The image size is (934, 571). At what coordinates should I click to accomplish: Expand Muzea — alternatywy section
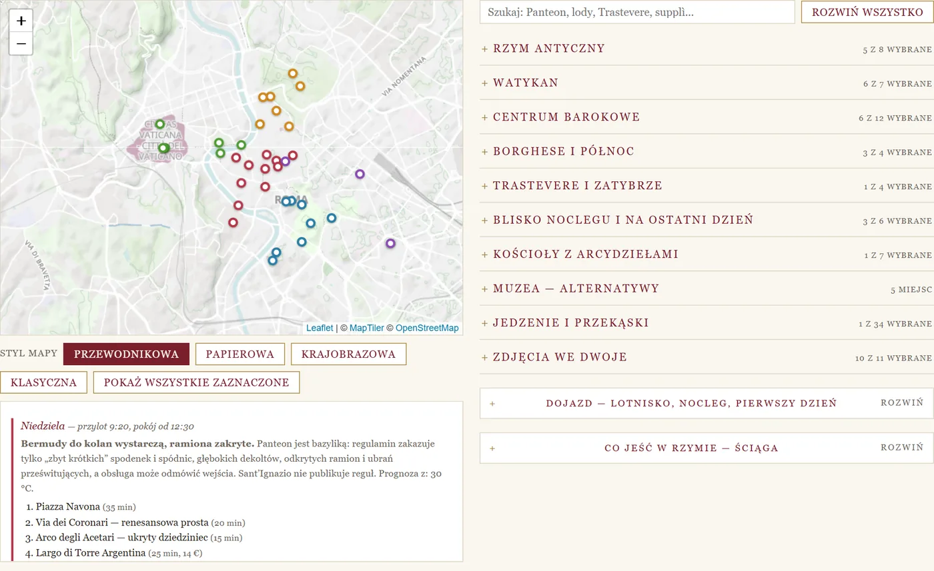tap(707, 288)
